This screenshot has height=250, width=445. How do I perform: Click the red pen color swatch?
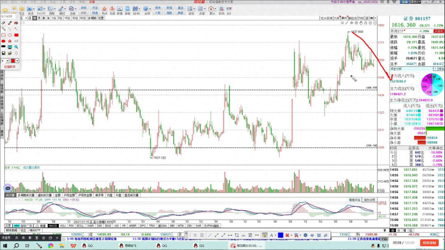click(13, 61)
